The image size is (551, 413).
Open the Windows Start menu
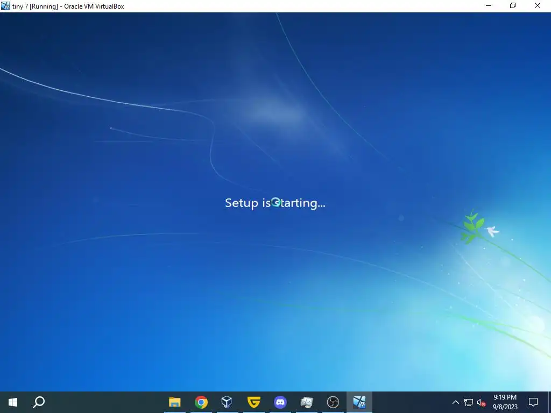[x=13, y=402]
